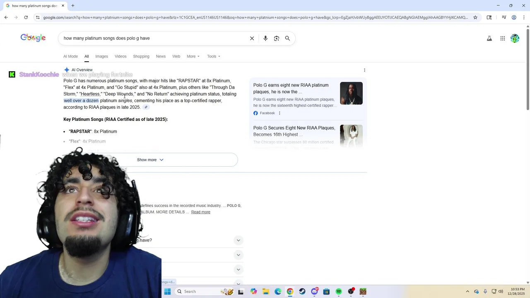Click the underlined 'Heartless' term in overview
Image resolution: width=530 pixels, height=298 pixels.
90,94
